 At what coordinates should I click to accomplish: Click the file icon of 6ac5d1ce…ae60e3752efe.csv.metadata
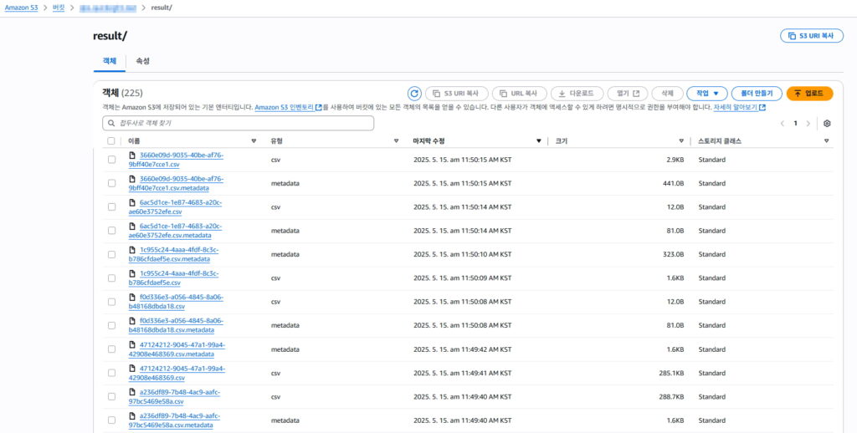click(131, 226)
